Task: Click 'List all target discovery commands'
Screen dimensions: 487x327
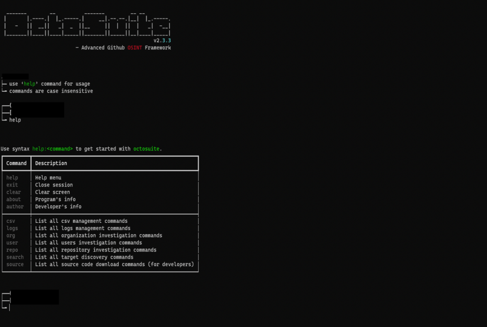Action: pos(84,257)
